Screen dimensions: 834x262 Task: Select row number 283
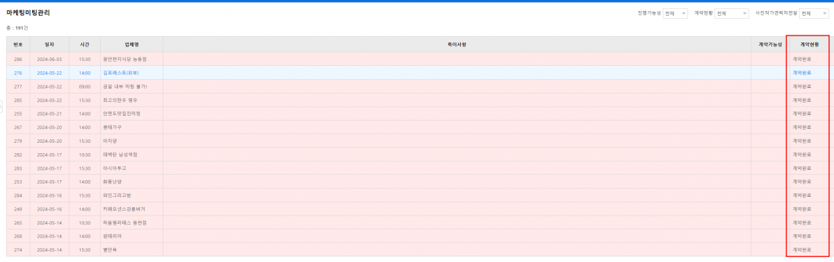(x=18, y=168)
